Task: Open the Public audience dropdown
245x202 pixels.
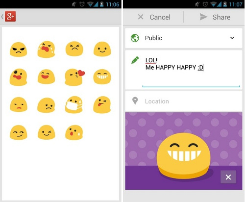Action: tap(184, 38)
